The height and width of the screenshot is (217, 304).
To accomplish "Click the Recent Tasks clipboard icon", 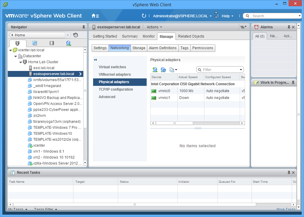I will coord(12,173).
